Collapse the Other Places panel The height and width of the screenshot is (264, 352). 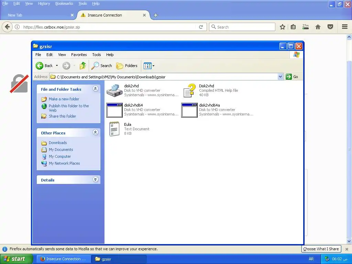(x=96, y=132)
